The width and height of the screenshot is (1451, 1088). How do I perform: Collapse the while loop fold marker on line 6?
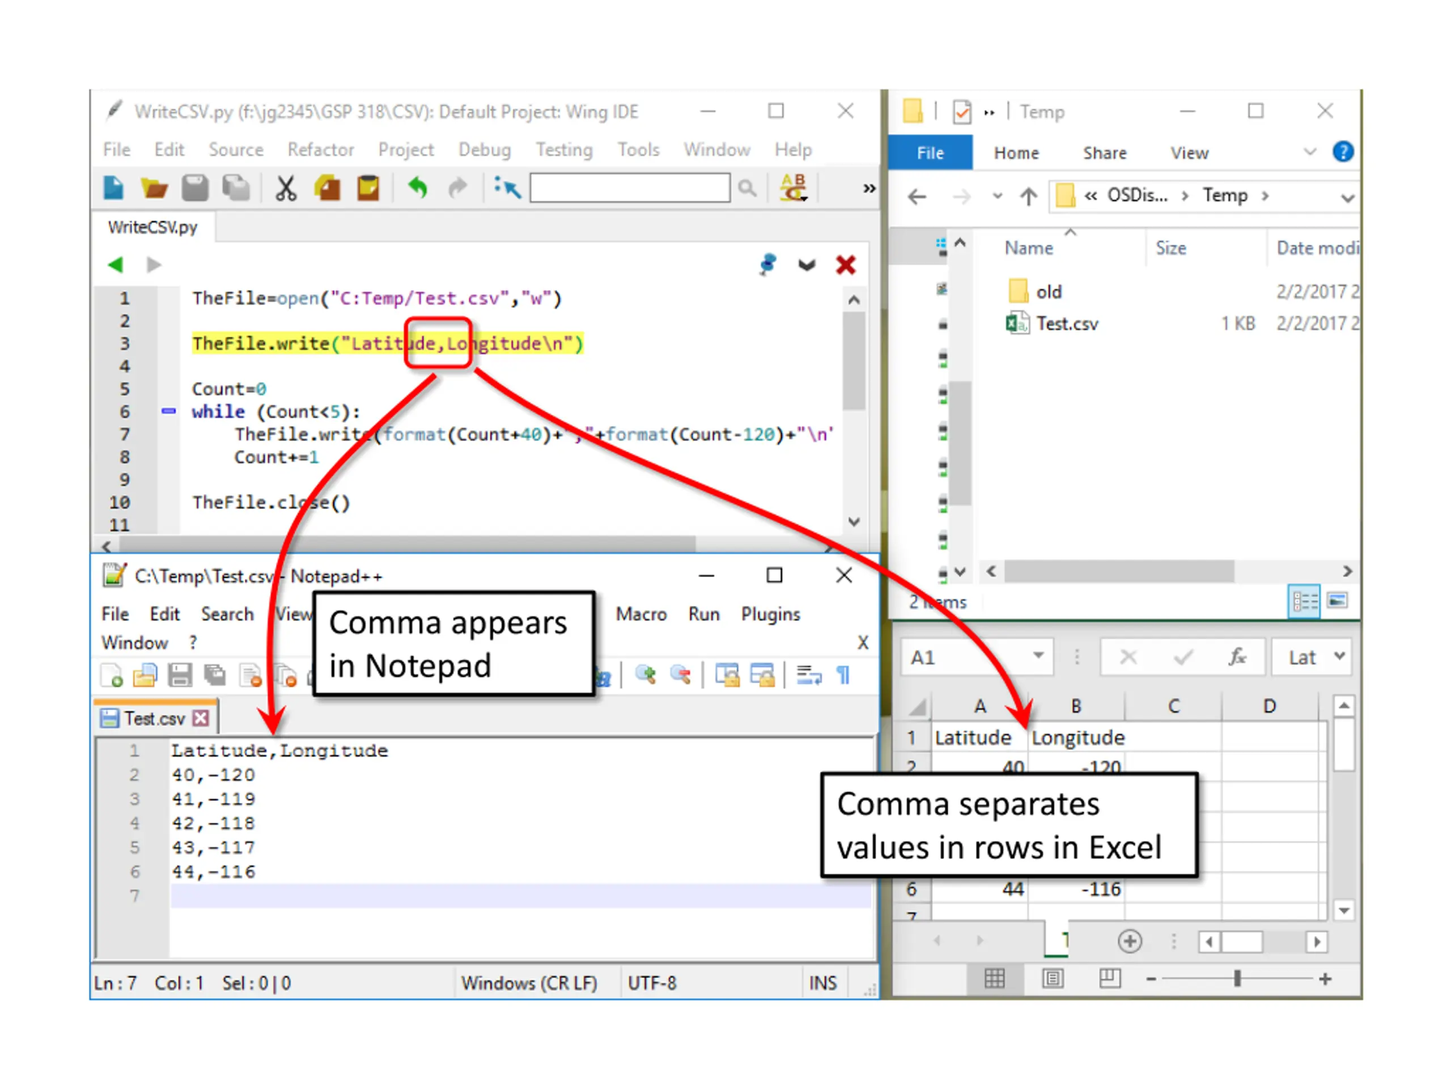[x=168, y=411]
